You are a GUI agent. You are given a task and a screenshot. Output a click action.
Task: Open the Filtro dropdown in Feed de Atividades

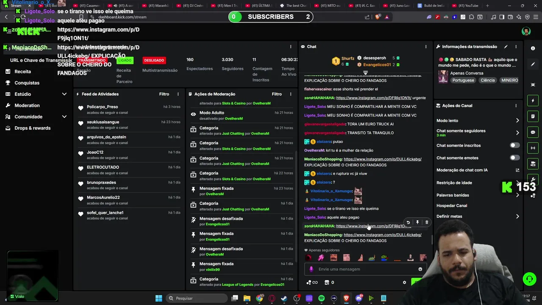point(164,94)
